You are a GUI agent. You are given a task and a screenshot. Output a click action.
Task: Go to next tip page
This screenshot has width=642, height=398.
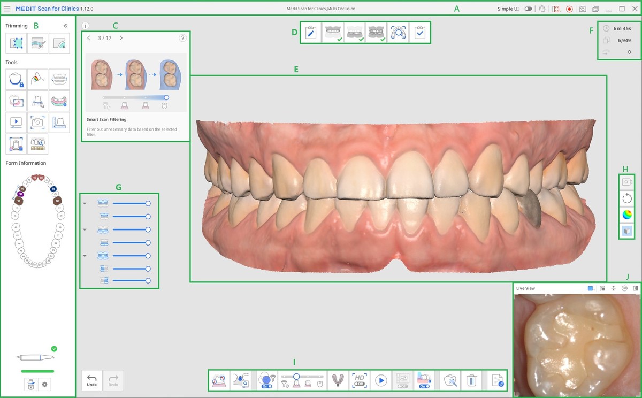tap(121, 38)
